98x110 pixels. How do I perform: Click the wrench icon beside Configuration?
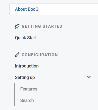17,55
